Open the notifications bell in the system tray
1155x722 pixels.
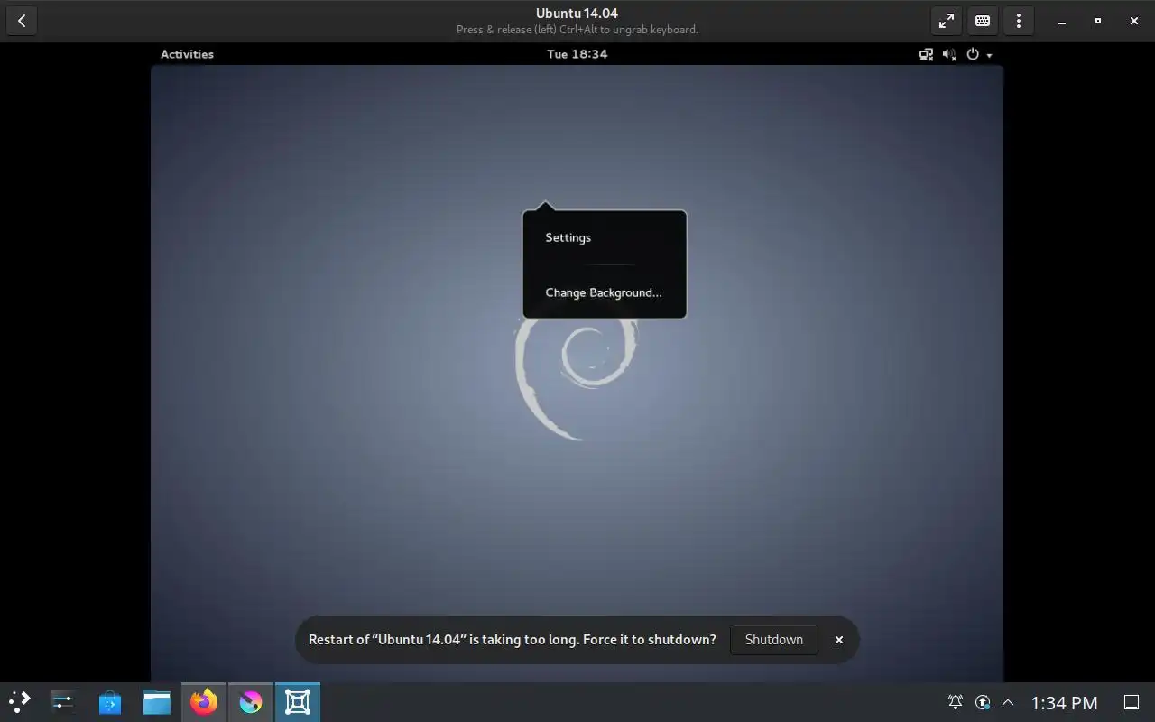[956, 702]
